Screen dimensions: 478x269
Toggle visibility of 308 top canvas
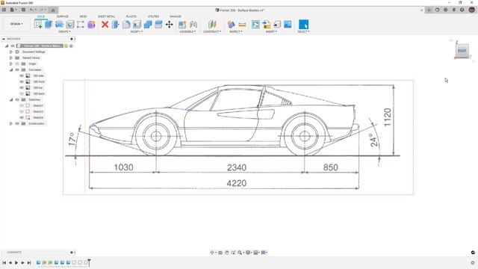pos(22,87)
